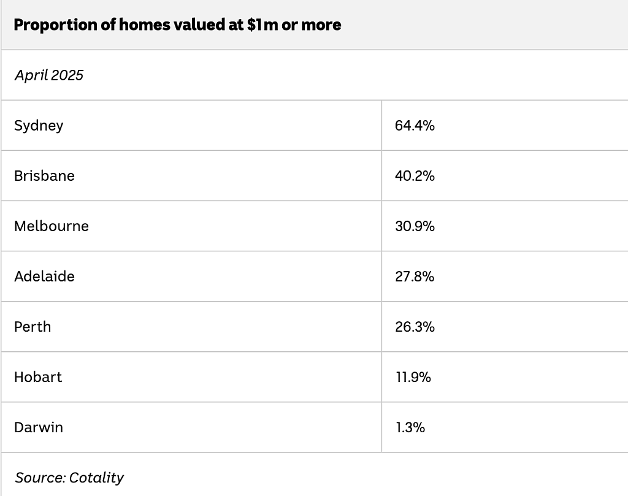
Task: Click the table title about $1m homes
Action: click(177, 25)
